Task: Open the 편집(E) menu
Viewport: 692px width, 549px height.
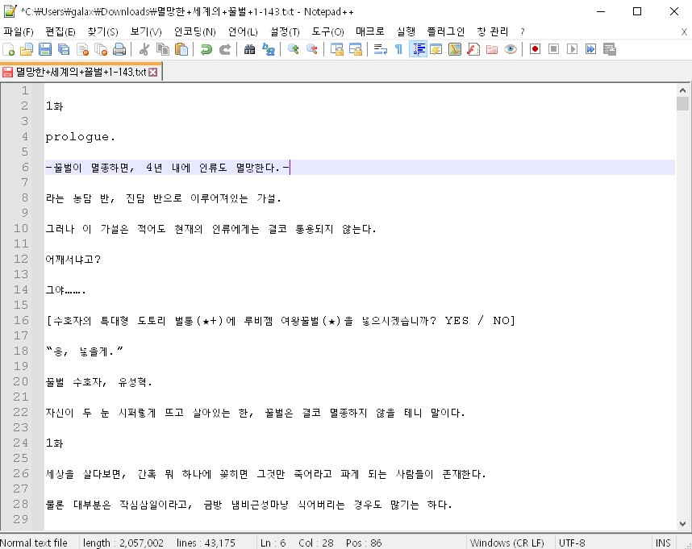Action: tap(60, 31)
